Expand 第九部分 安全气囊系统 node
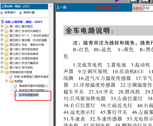 [2, 63]
